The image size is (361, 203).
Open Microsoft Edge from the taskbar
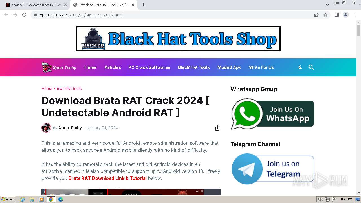[x=60, y=199]
